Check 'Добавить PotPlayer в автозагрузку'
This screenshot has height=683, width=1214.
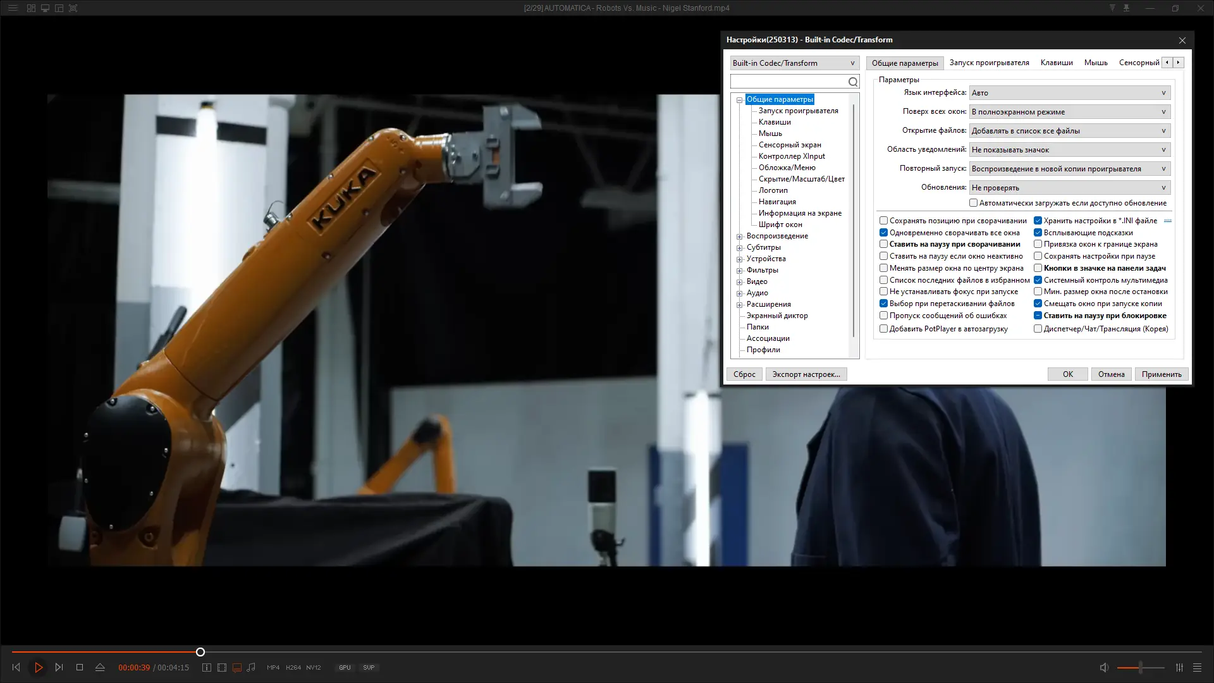click(883, 329)
